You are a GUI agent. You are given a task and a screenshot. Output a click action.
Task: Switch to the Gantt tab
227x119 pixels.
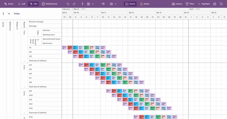pos(9,4)
